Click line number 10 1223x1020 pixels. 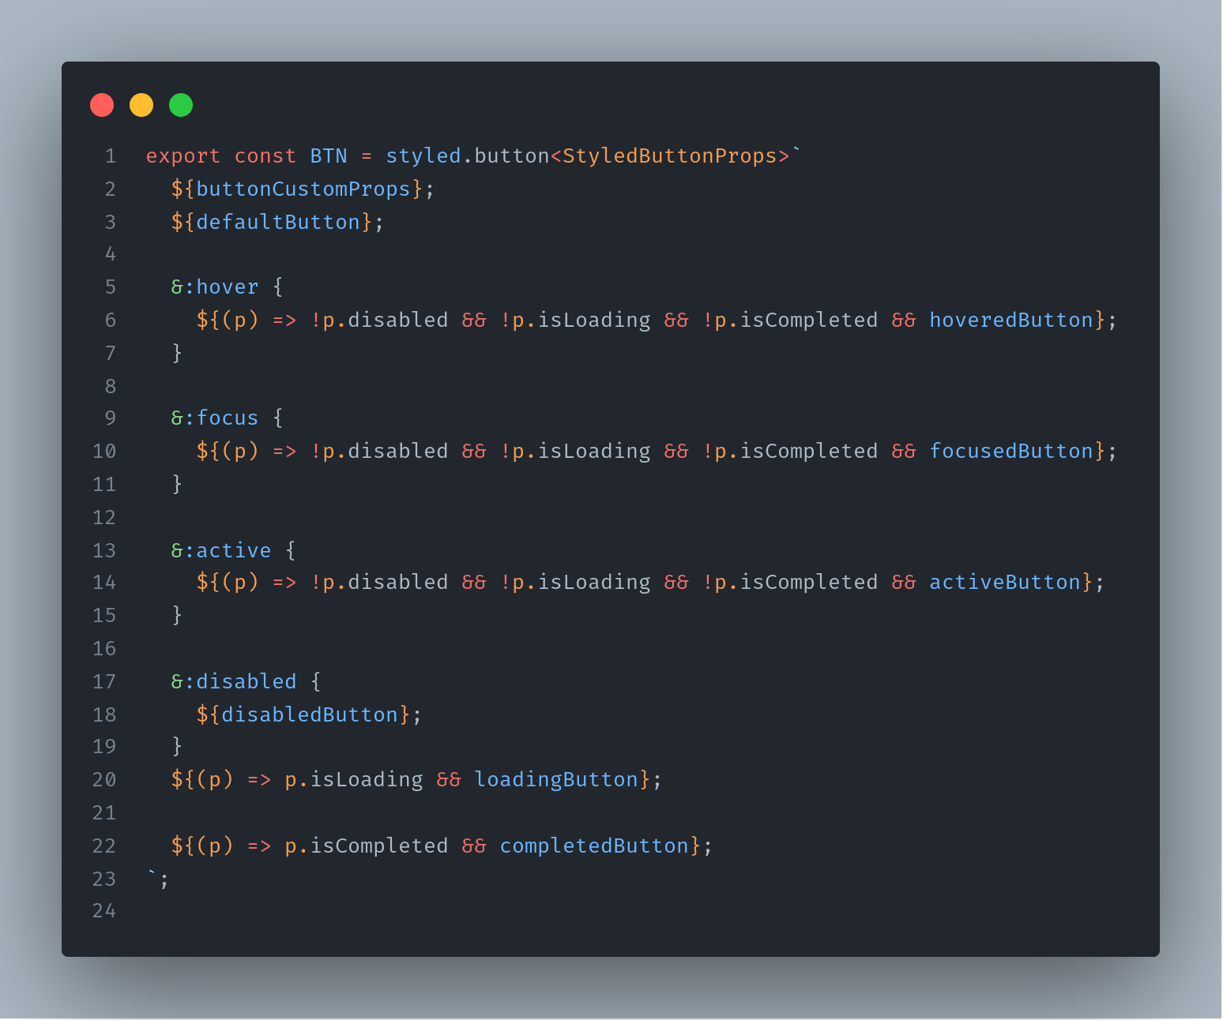point(104,452)
